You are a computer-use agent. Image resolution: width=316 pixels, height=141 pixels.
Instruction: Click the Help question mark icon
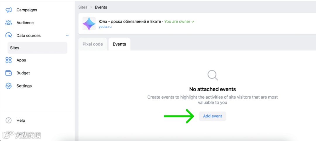coord(8,121)
